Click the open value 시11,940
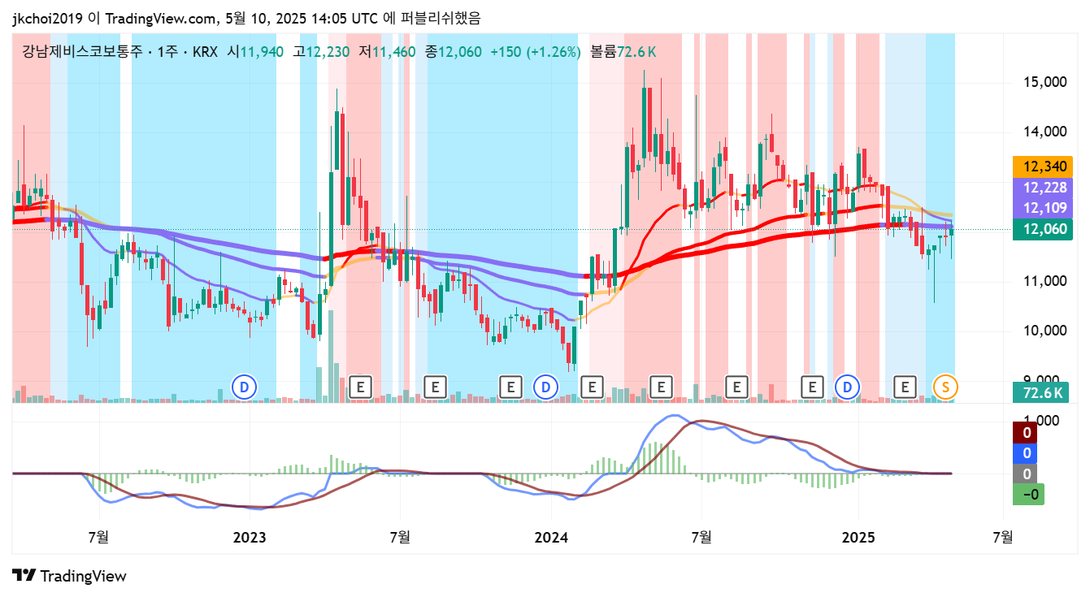The width and height of the screenshot is (1090, 597). pos(255,52)
